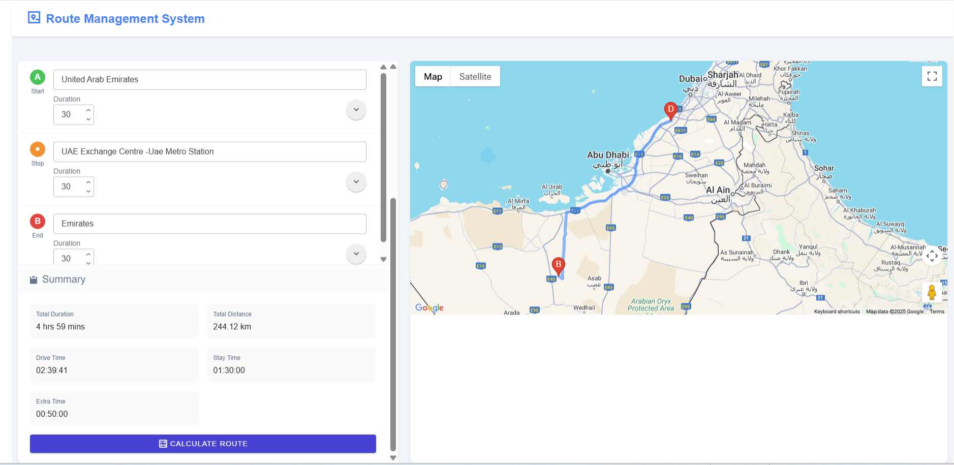
Task: Edit the UAE Exchange Centre stop field
Action: click(209, 152)
